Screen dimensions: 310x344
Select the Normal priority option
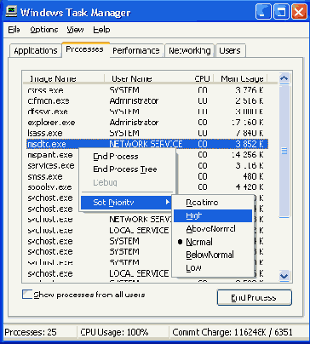[x=213, y=242]
